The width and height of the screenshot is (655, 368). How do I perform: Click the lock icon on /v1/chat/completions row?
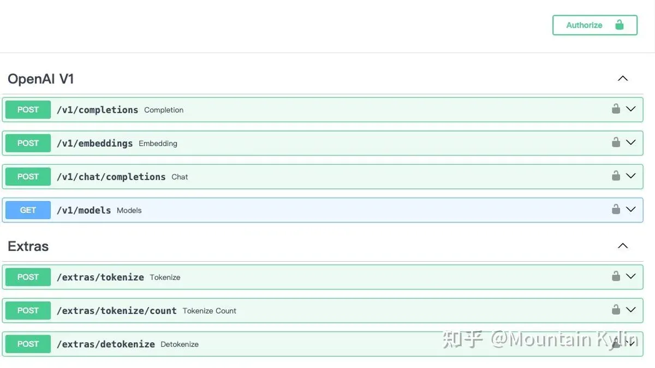616,176
